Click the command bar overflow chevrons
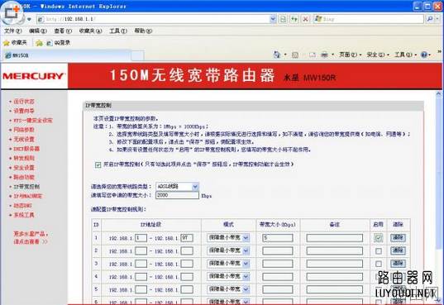 coord(439,52)
